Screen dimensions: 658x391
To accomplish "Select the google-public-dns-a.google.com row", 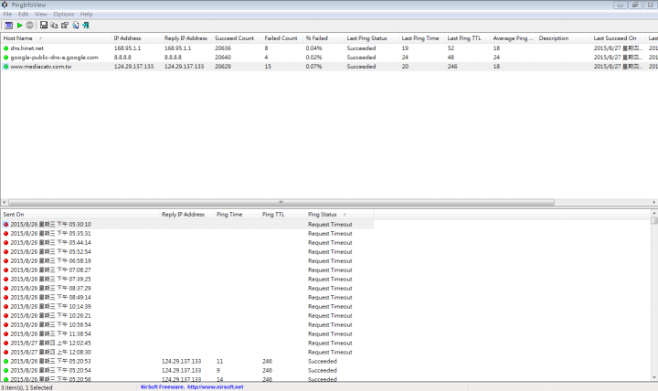I will 54,57.
